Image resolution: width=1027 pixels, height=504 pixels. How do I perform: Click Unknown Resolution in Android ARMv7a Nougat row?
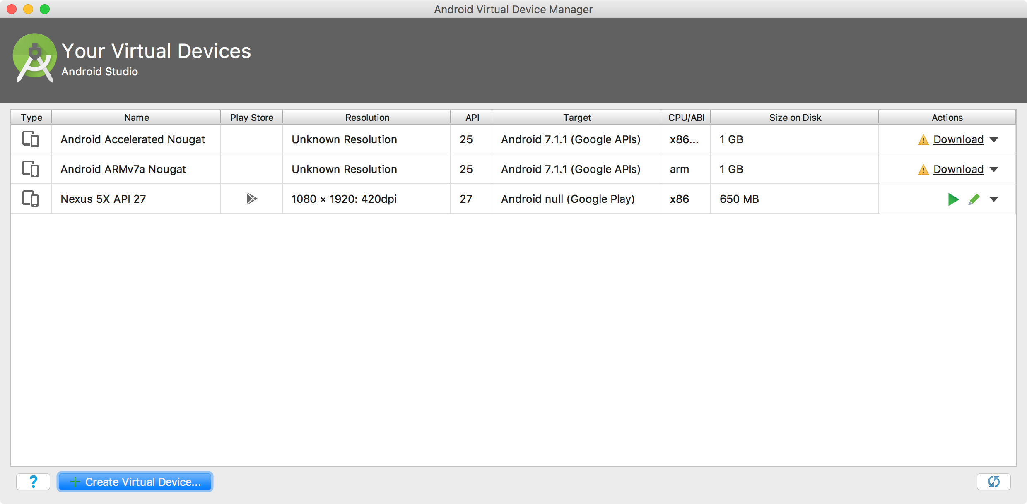pos(344,170)
